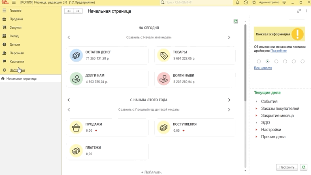Click the Платежи banknotes icon
Image resolution: width=311 pixels, height=175 pixels.
tap(76, 151)
